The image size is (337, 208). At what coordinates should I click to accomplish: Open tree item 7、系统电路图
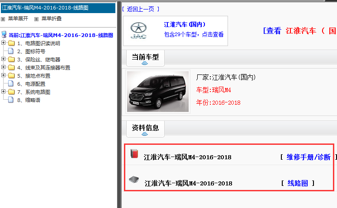(x=34, y=92)
